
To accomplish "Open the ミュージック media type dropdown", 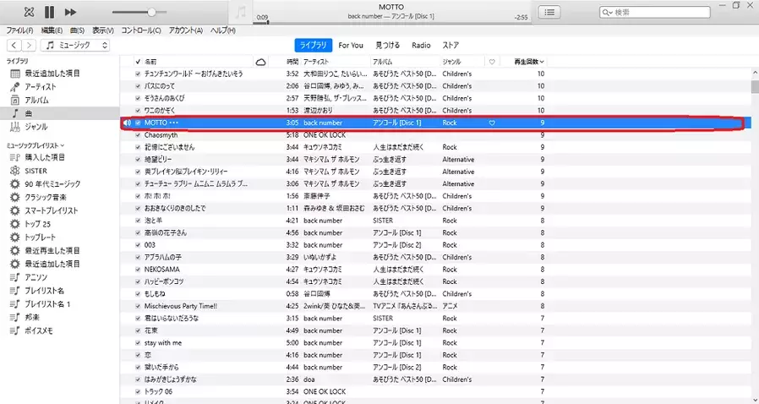I will (75, 45).
